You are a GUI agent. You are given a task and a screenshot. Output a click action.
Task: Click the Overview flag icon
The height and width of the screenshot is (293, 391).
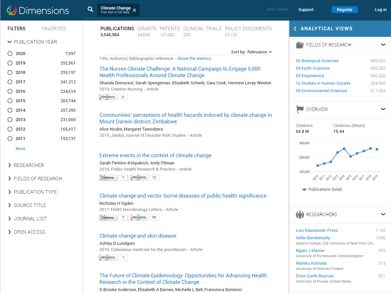point(299,109)
